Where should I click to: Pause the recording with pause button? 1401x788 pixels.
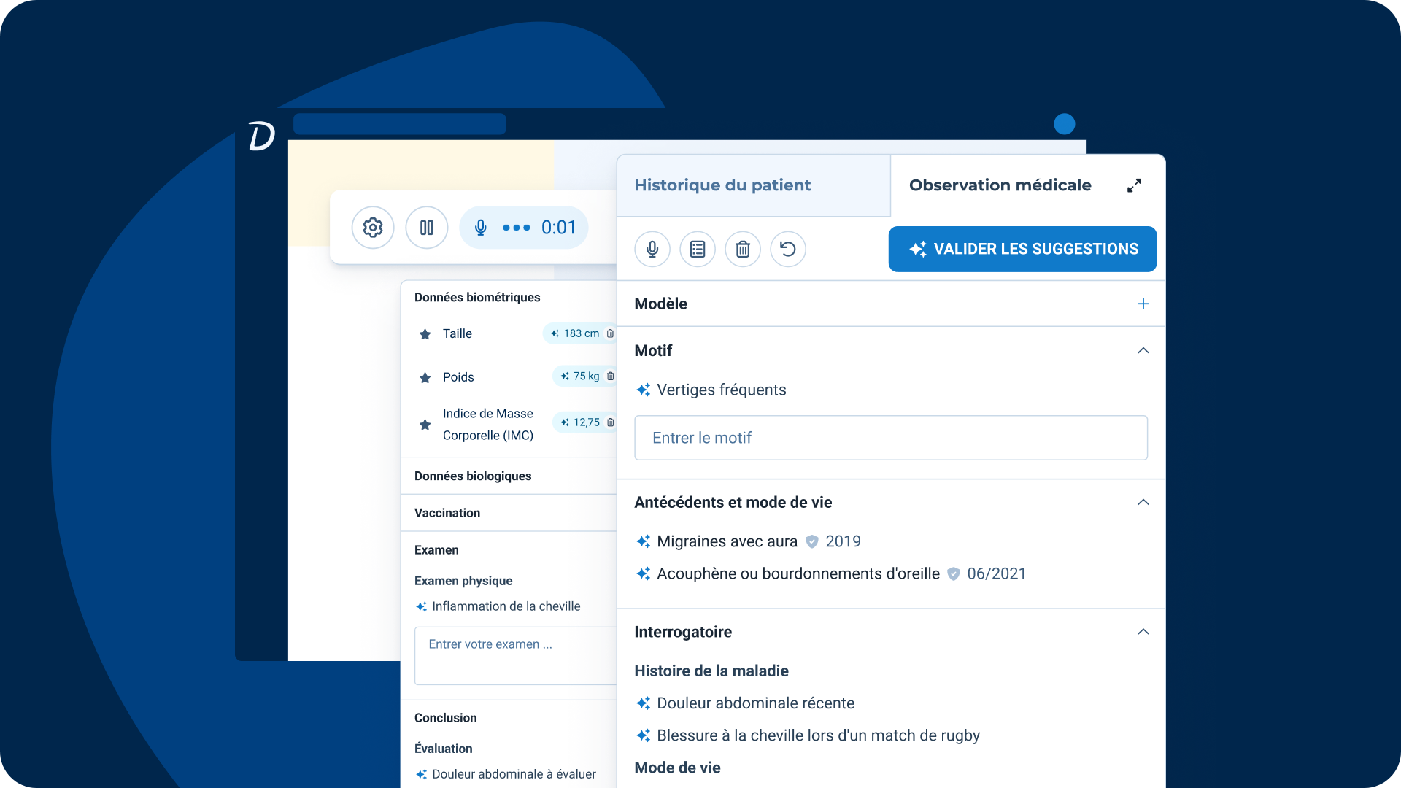coord(427,228)
